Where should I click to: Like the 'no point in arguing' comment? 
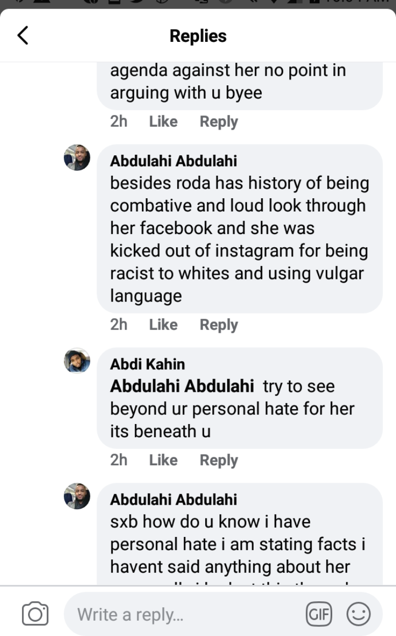pyautogui.click(x=163, y=122)
